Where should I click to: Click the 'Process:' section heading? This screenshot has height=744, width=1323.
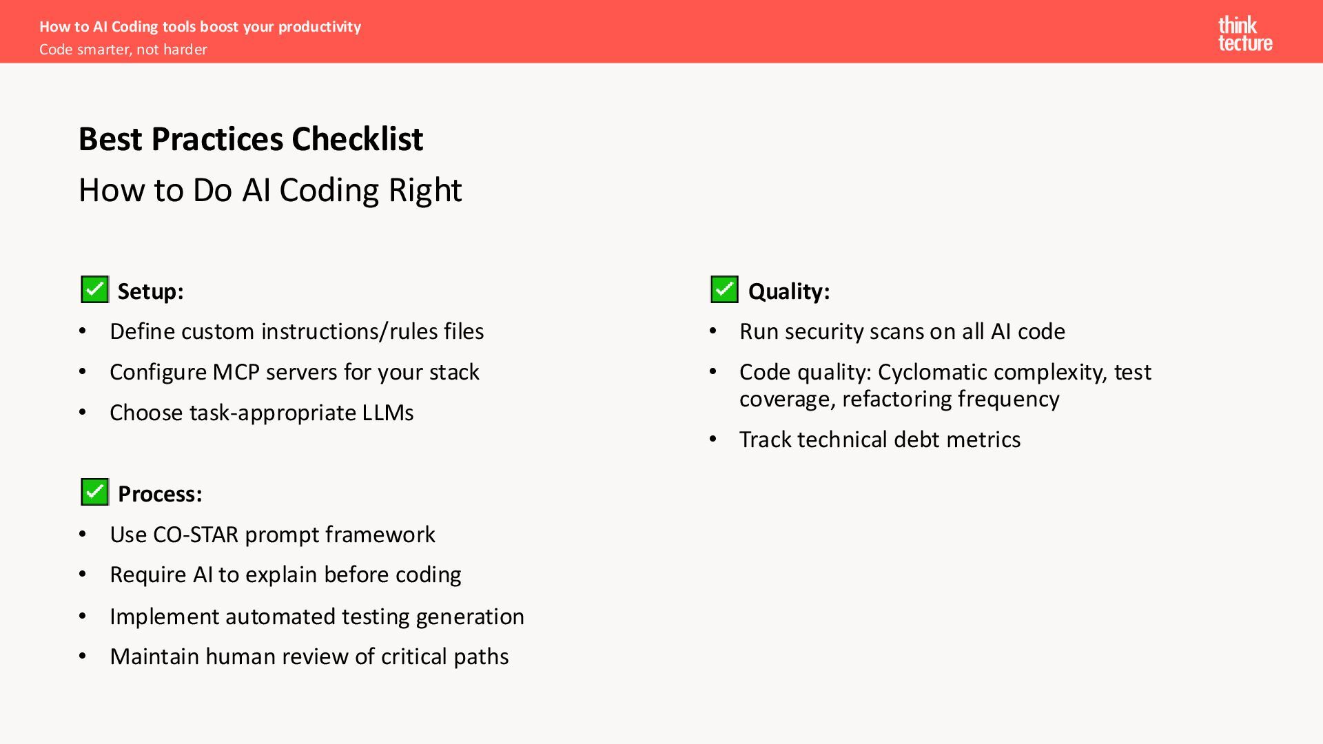click(160, 494)
